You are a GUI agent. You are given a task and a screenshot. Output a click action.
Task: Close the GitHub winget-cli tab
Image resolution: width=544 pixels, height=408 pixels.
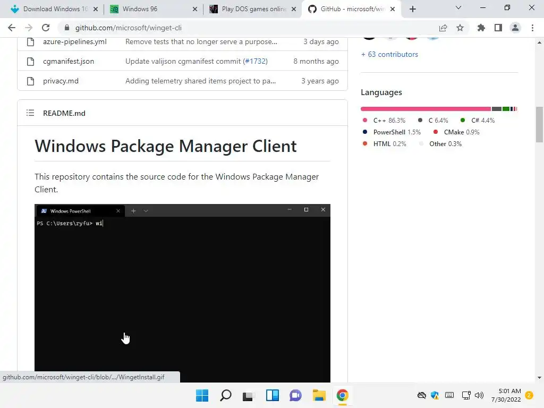[393, 9]
